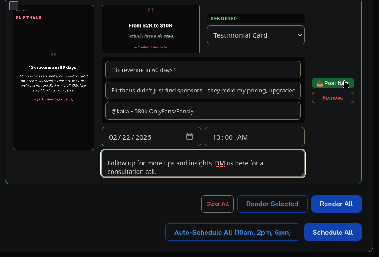The width and height of the screenshot is (379, 257).
Task: Grab the caption textarea resize handle
Action: coord(302,175)
